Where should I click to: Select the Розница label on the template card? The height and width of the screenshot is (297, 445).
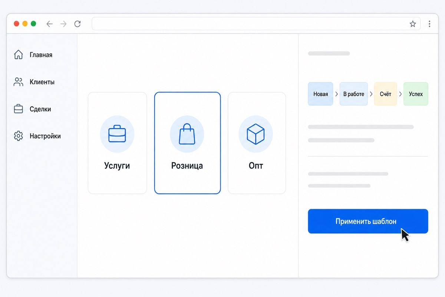187,166
